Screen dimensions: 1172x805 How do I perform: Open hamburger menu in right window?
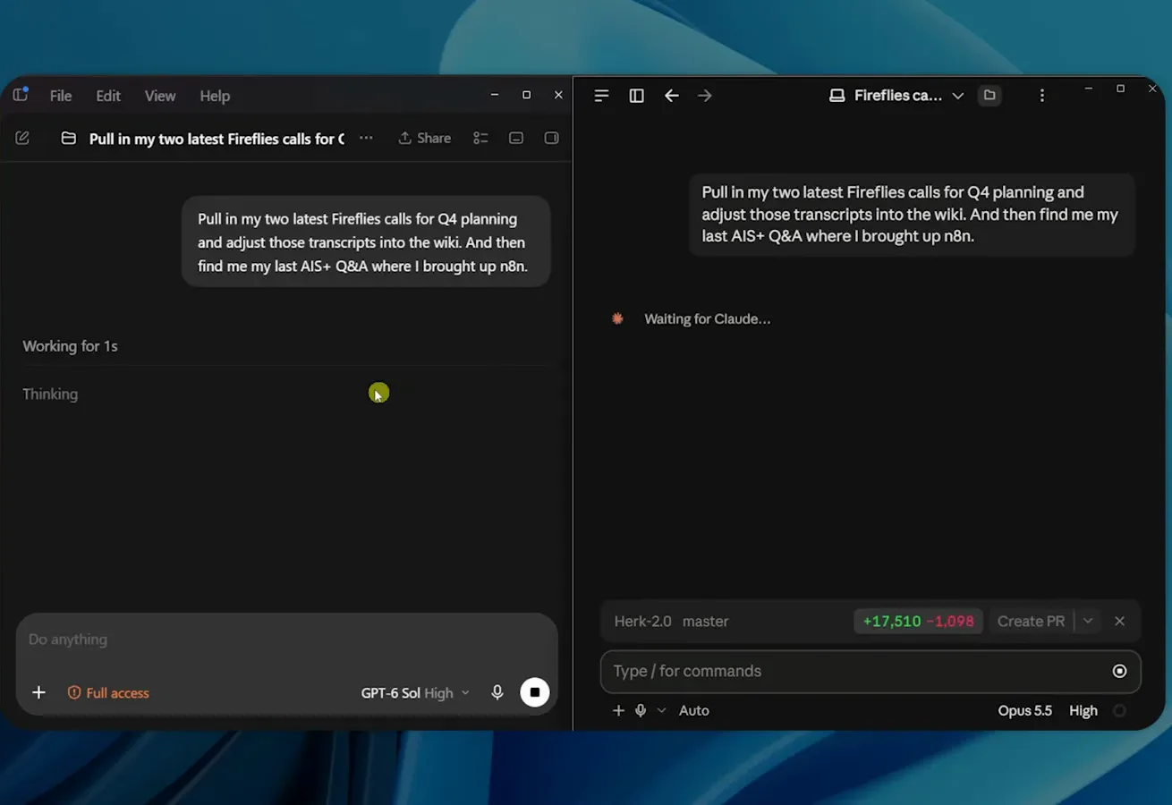(601, 96)
